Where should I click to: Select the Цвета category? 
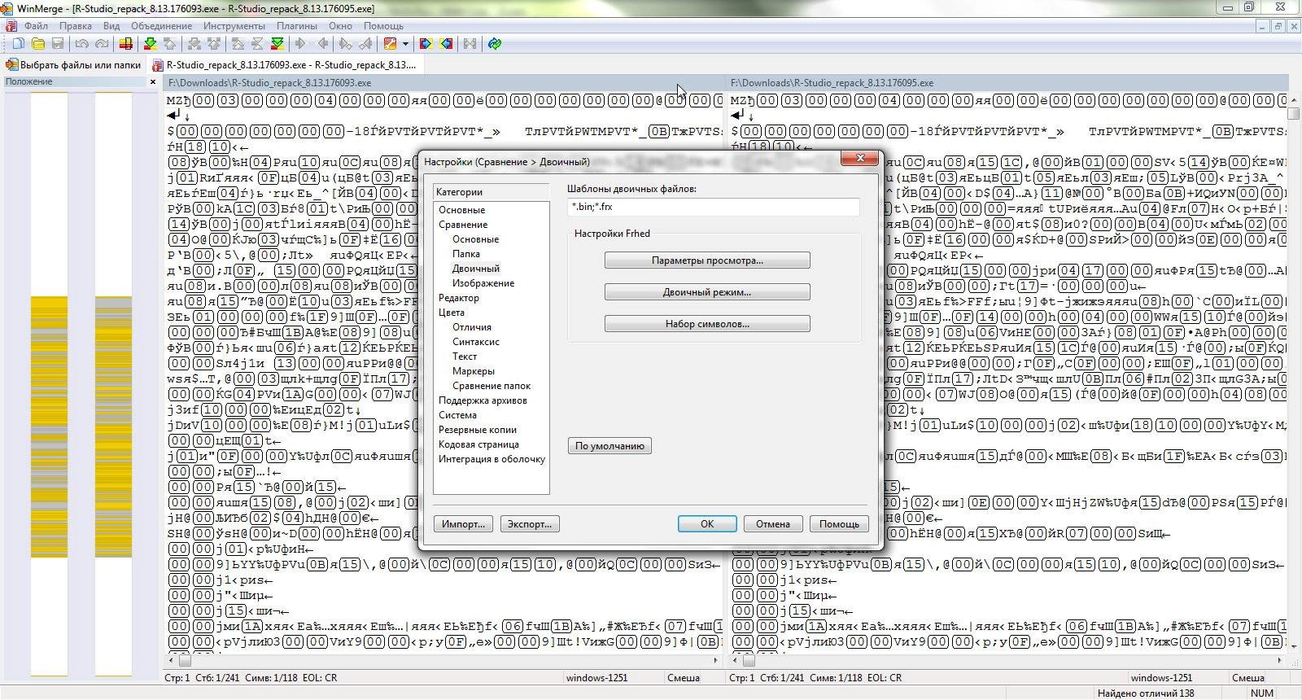[x=452, y=313]
